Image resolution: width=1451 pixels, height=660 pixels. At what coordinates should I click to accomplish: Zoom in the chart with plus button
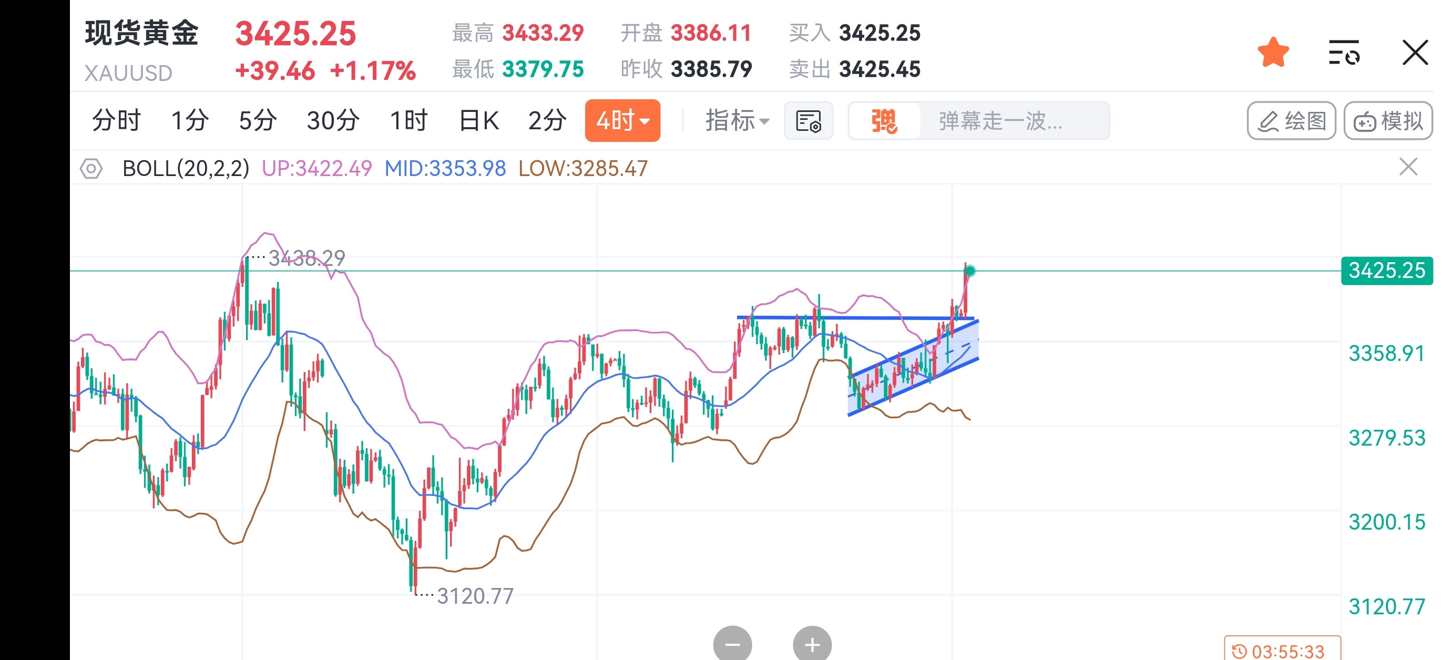point(812,644)
